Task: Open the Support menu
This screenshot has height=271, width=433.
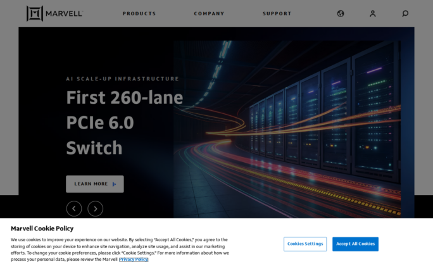Action: click(x=277, y=13)
